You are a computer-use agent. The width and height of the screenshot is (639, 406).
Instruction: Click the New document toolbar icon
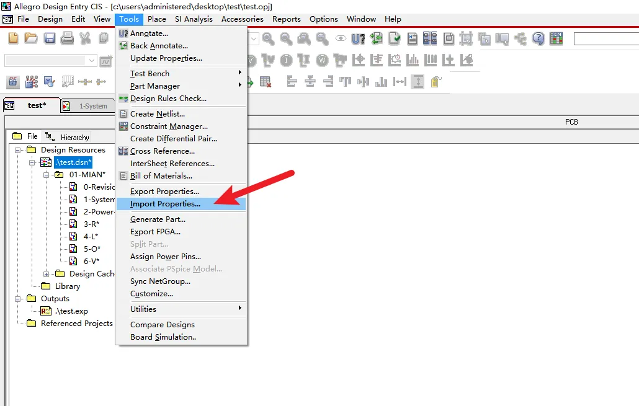point(13,38)
